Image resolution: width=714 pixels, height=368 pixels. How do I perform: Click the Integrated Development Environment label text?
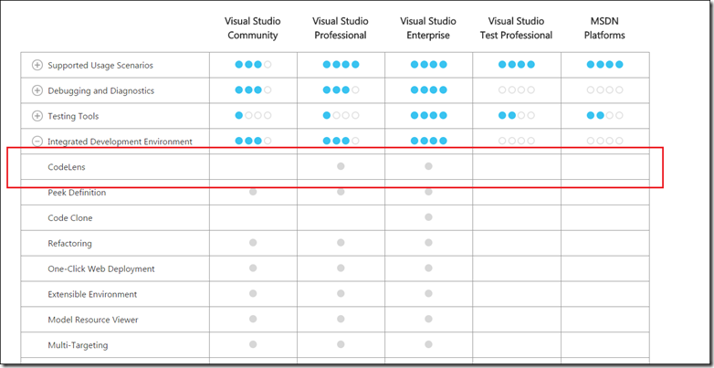click(120, 142)
